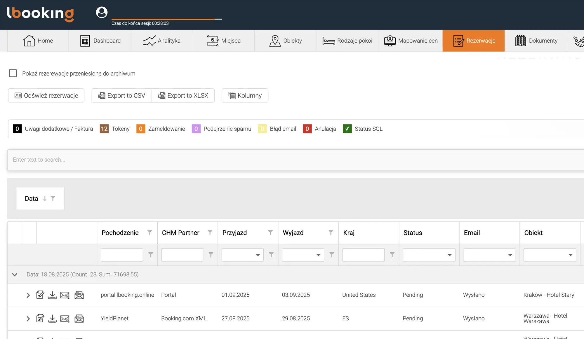
Task: Click the black Uwagi dodatkowe / Faktura swatch
Action: click(x=17, y=129)
